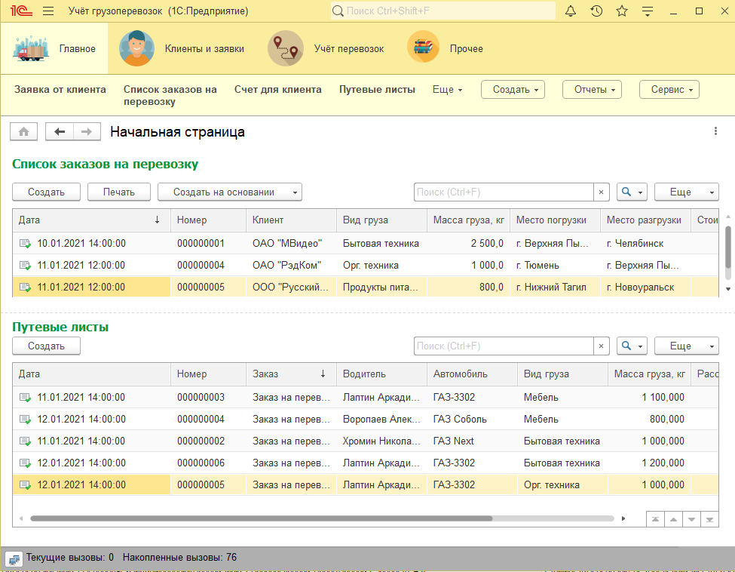Viewport: 735px width, 572px height.
Task: Open the favorites star icon
Action: point(622,11)
